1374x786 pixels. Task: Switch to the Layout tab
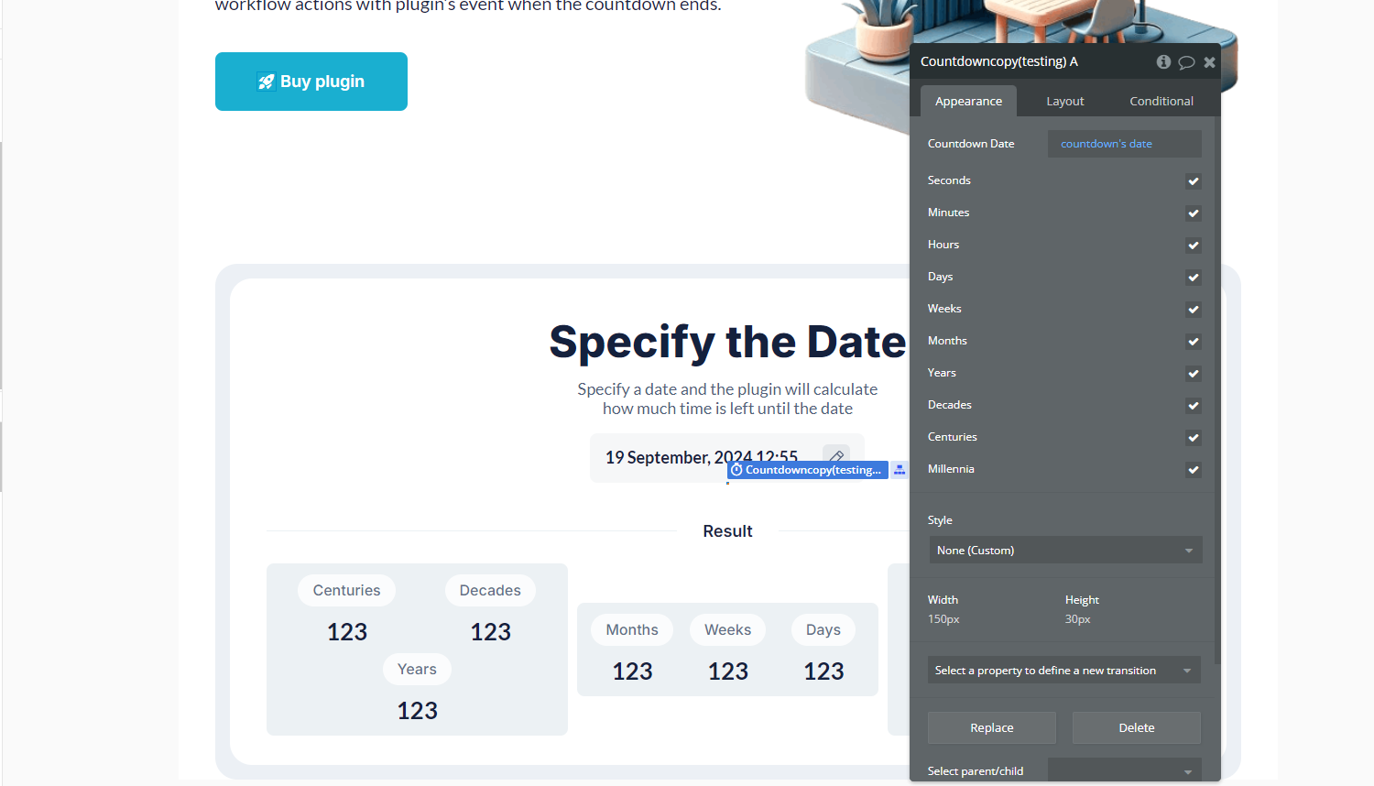point(1064,101)
